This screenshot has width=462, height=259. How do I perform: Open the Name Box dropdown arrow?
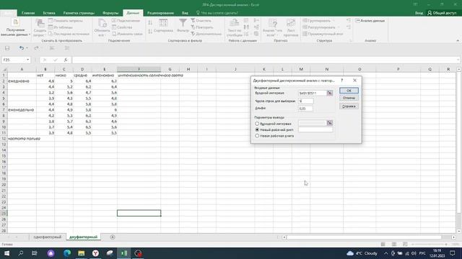27,60
